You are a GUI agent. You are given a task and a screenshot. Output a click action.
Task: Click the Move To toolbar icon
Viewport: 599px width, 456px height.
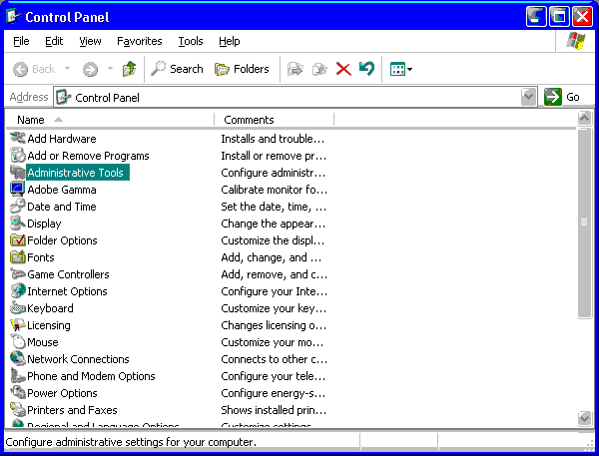pyautogui.click(x=295, y=69)
